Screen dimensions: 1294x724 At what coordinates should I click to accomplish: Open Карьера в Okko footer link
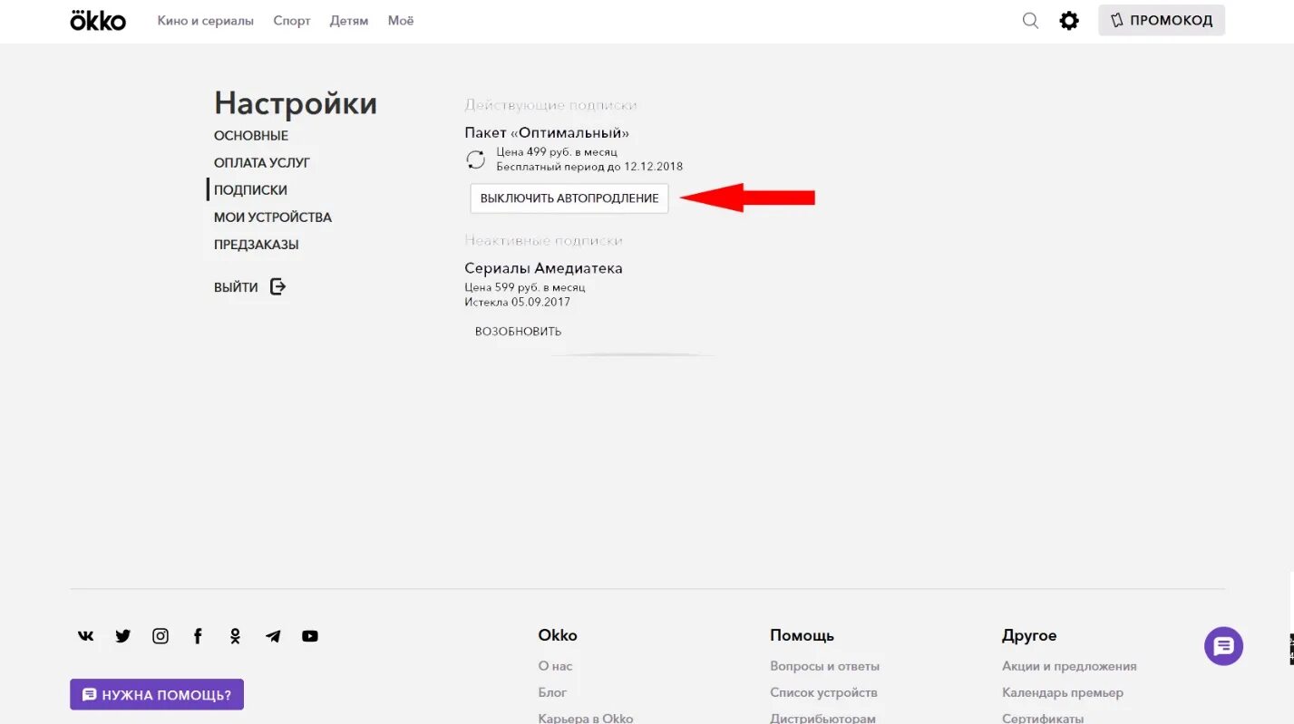tap(586, 719)
